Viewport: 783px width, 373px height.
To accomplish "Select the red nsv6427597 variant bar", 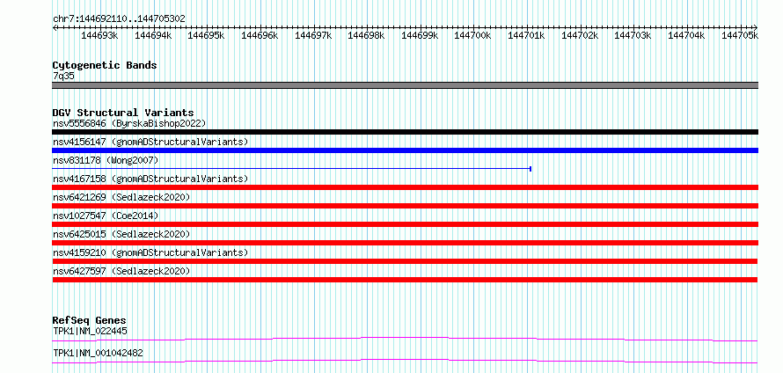I will [405, 280].
